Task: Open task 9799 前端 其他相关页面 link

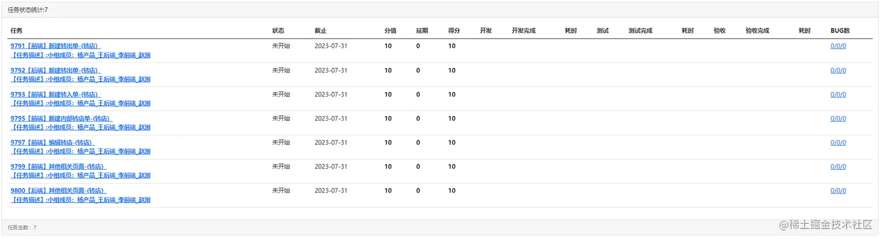Action: (x=58, y=167)
